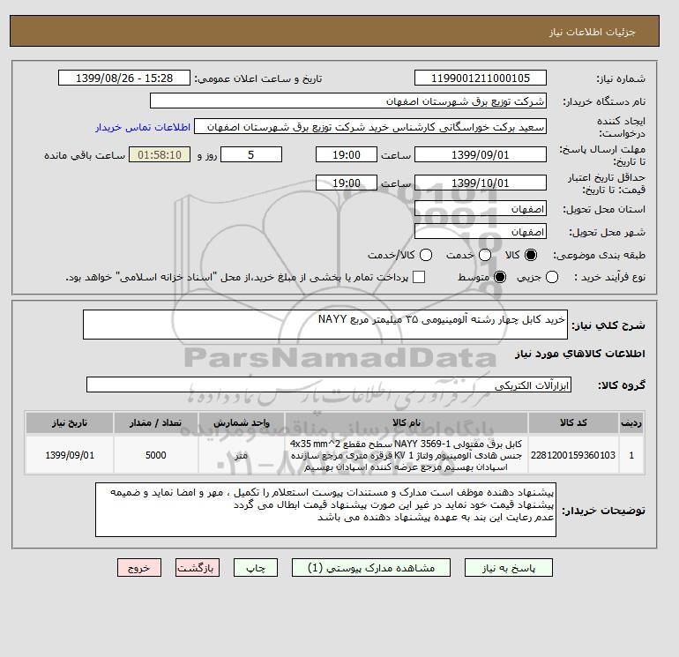Click the request creator name field

click(x=370, y=126)
